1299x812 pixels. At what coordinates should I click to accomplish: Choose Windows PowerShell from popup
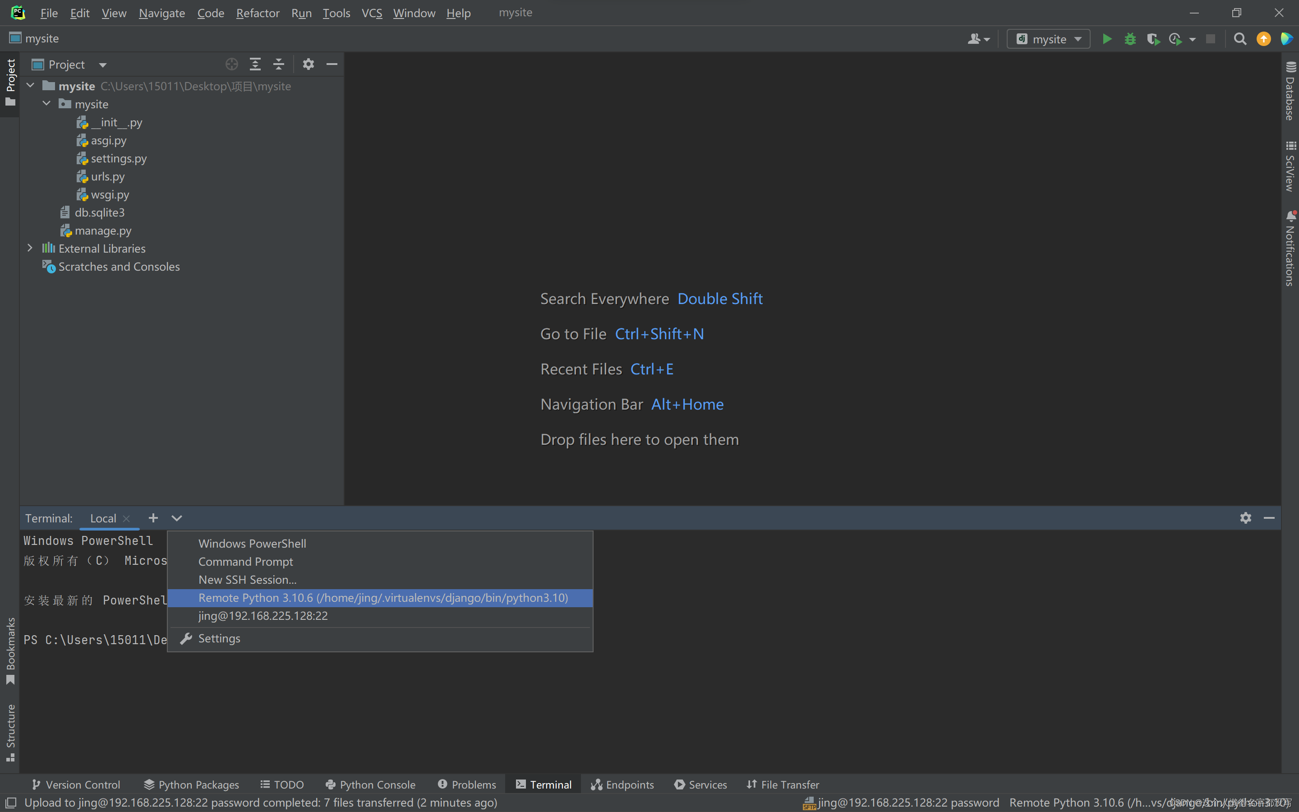coord(380,543)
